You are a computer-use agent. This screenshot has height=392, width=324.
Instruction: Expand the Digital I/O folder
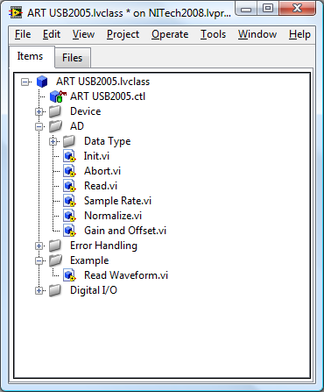[x=39, y=290]
